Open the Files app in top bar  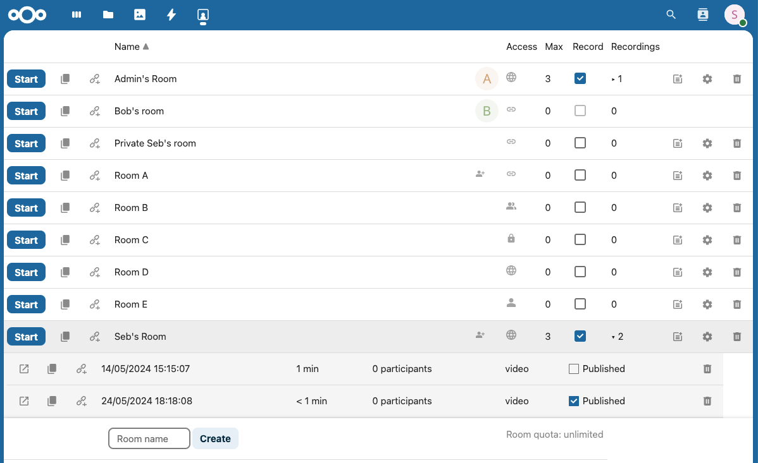[108, 15]
